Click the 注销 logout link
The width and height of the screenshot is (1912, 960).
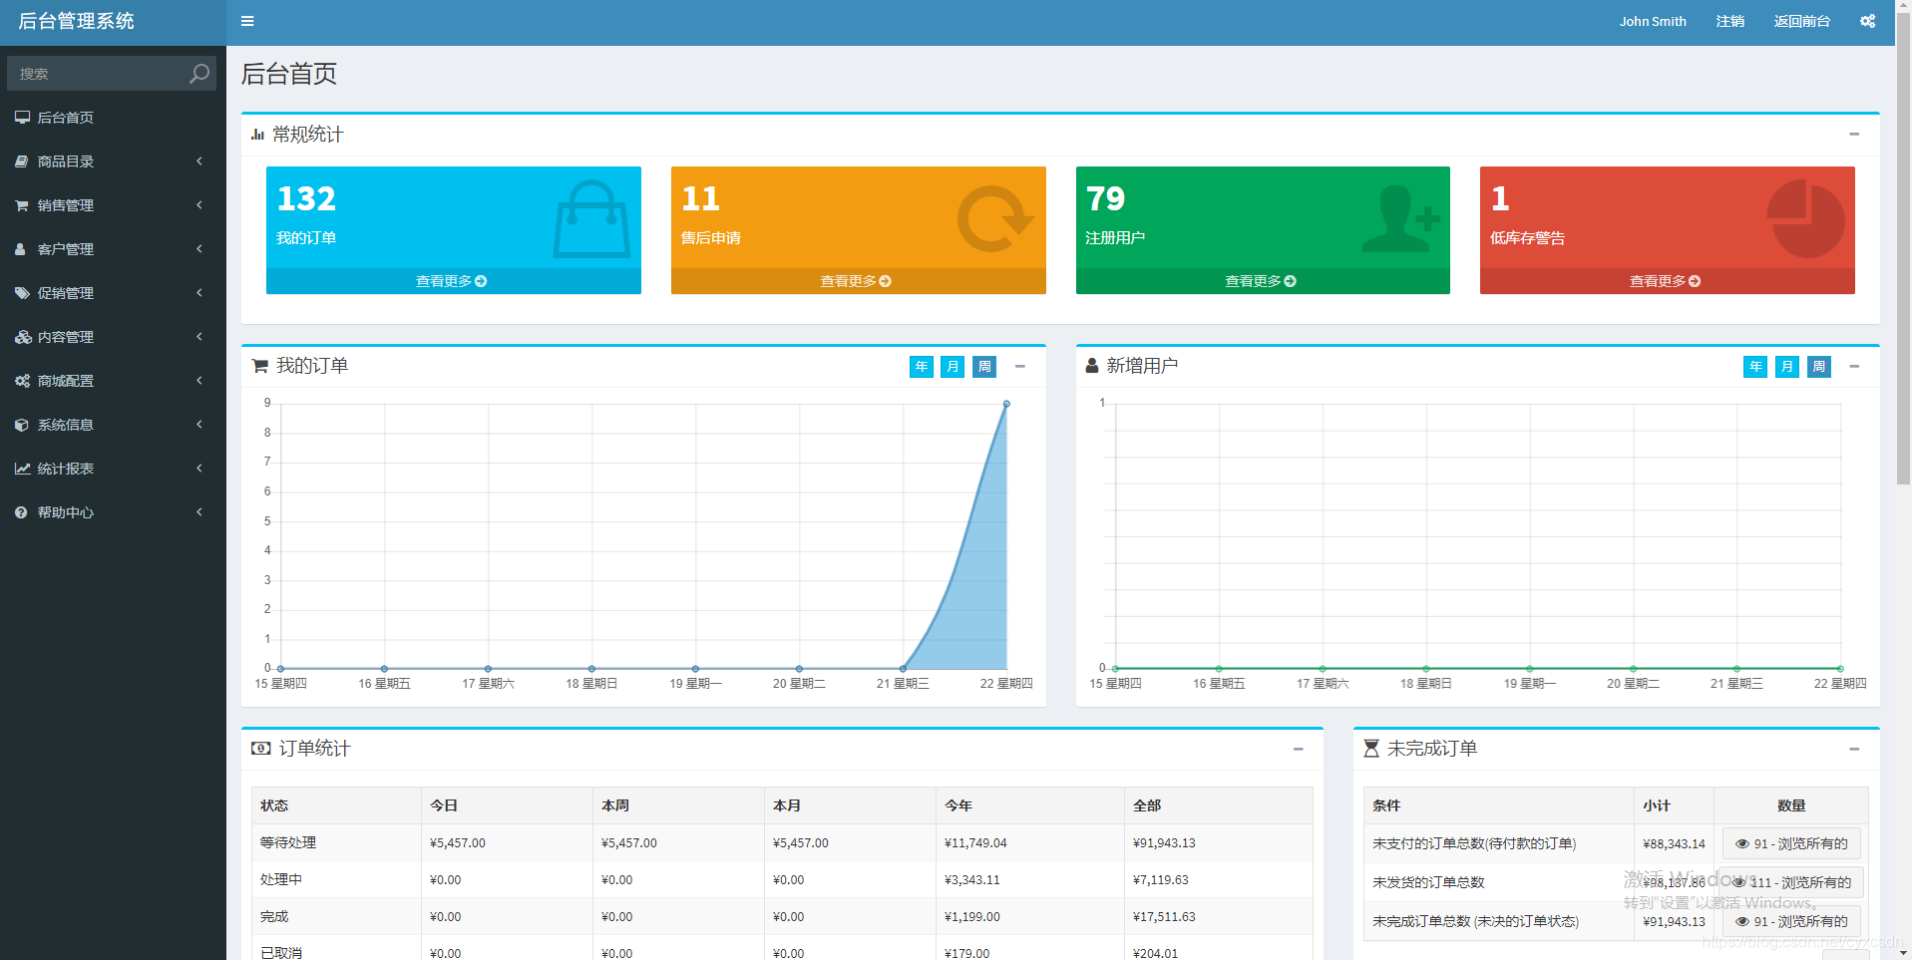1730,21
